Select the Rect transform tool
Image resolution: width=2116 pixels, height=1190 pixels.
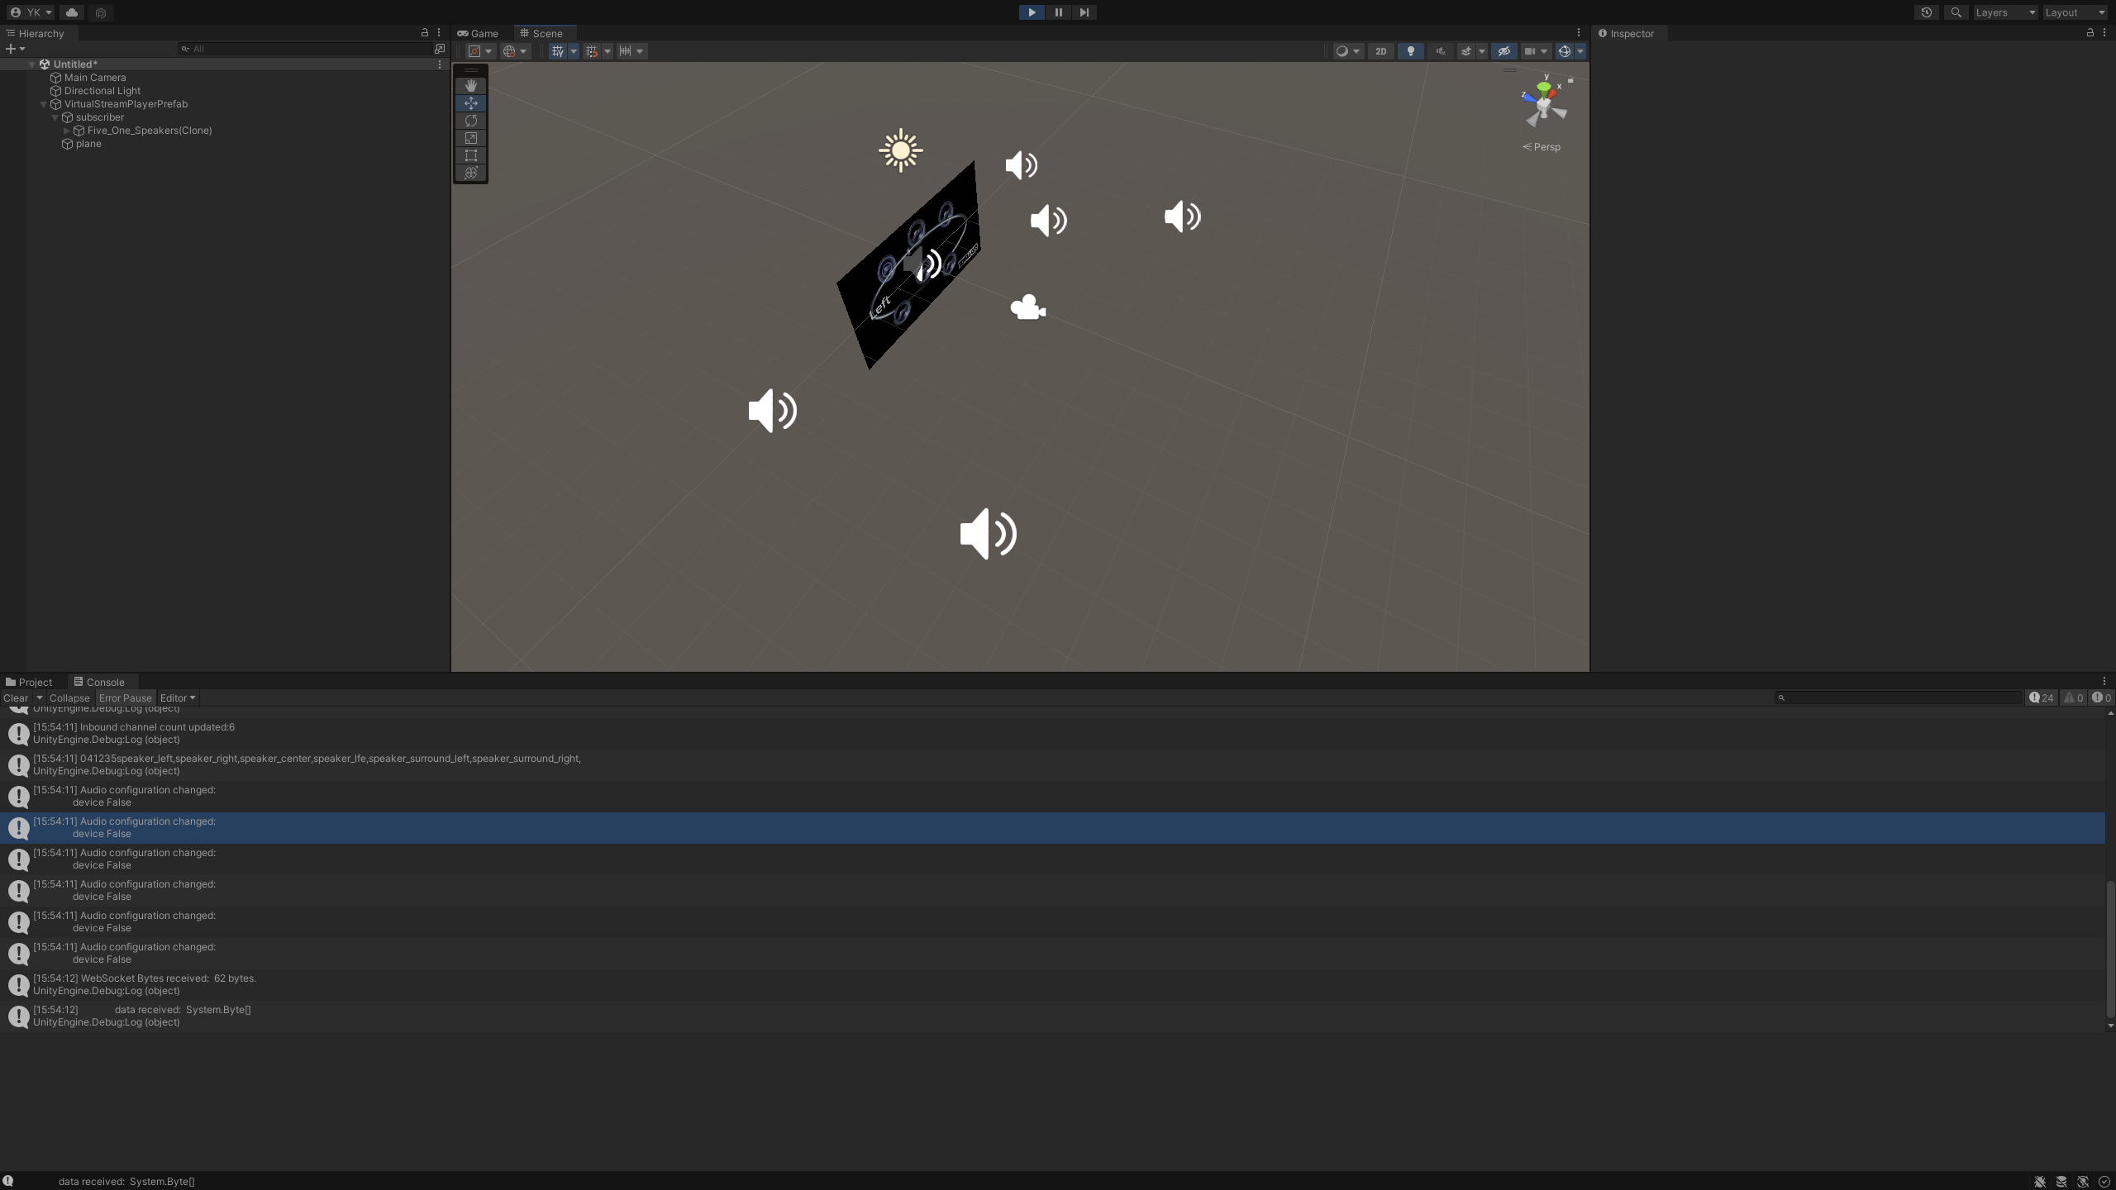(471, 155)
